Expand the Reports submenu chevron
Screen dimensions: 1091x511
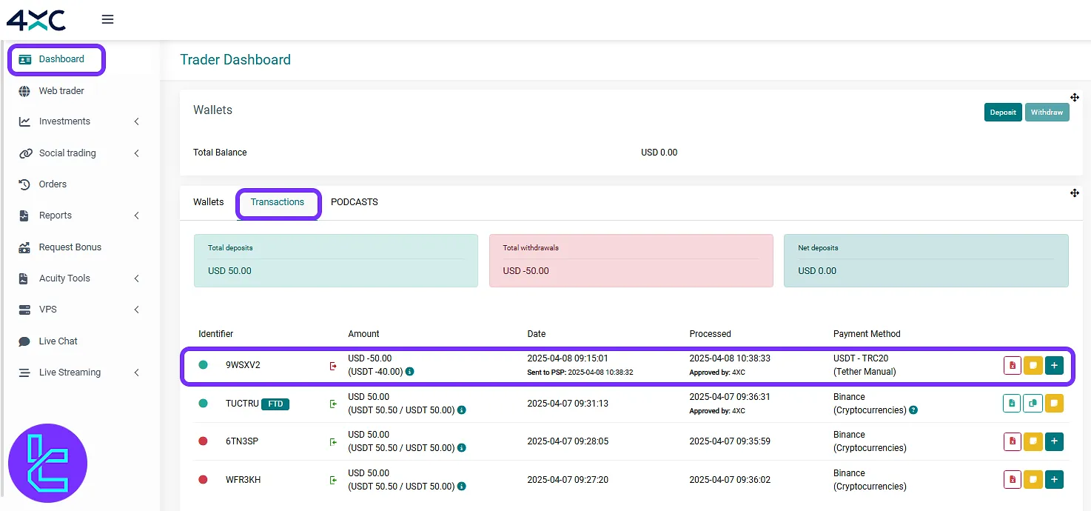[137, 216]
